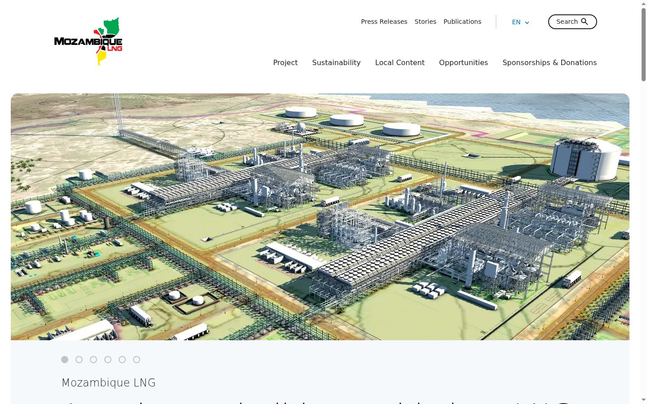This screenshot has height=404, width=647.
Task: Select the fifth carousel slide dot
Action: 122,360
